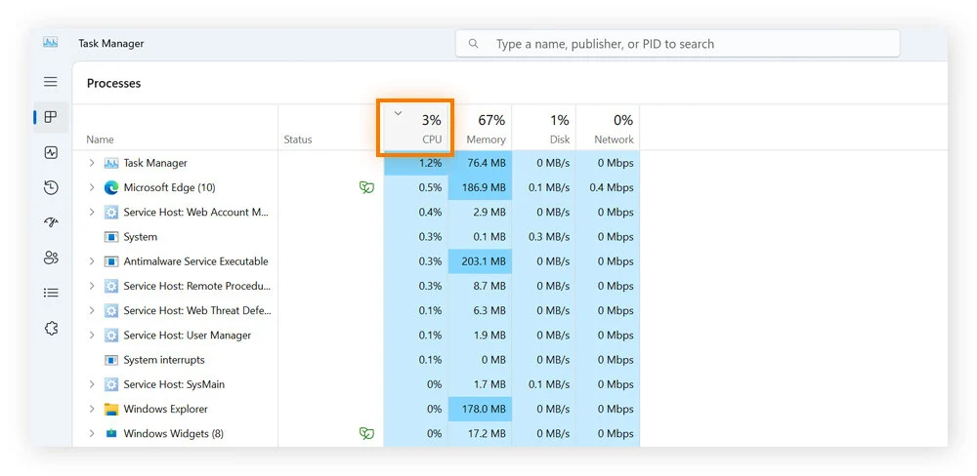Viewport: 977px width, 476px height.
Task: Expand Antimalware Service Executable row
Action: click(x=92, y=261)
